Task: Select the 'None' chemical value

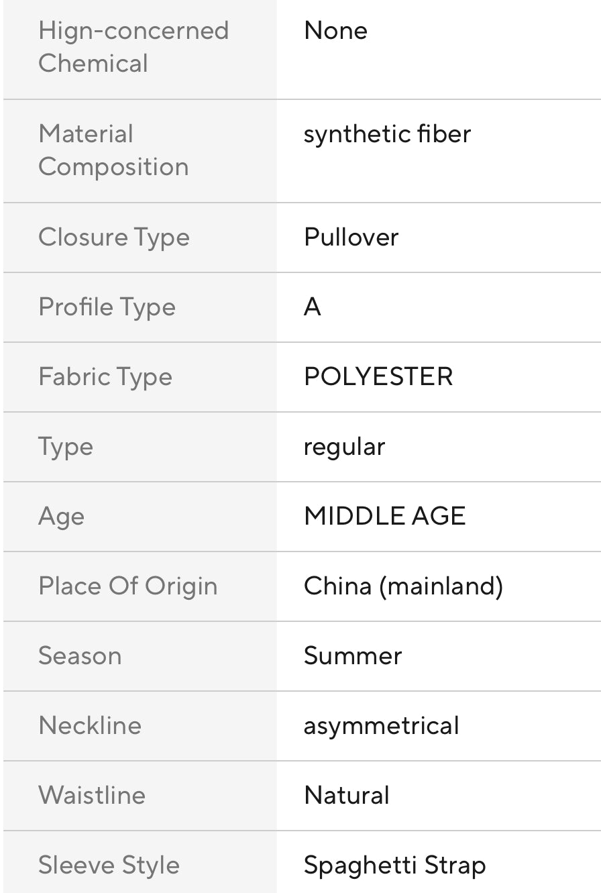Action: (x=335, y=31)
